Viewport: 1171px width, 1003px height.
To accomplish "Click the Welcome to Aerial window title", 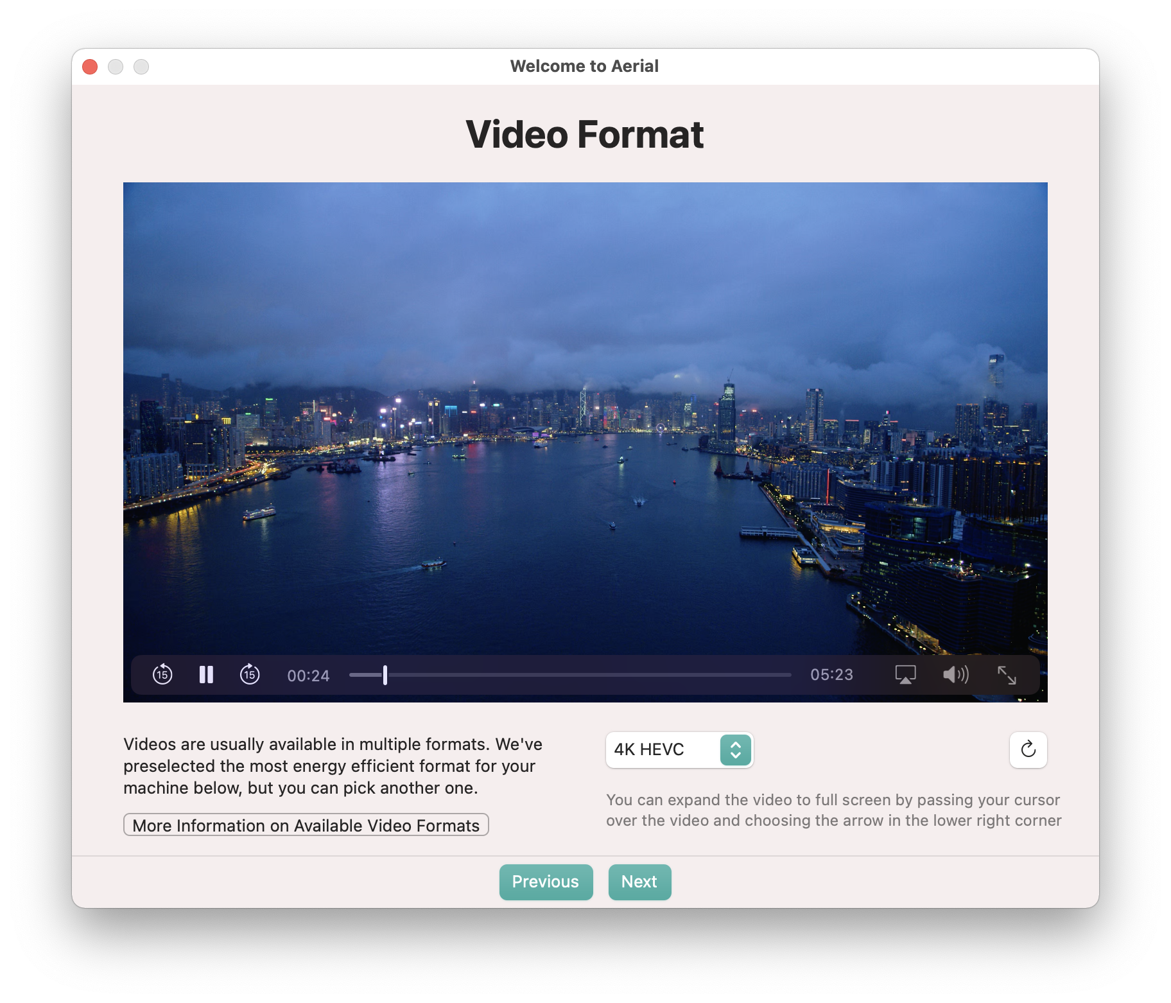I will pyautogui.click(x=584, y=66).
